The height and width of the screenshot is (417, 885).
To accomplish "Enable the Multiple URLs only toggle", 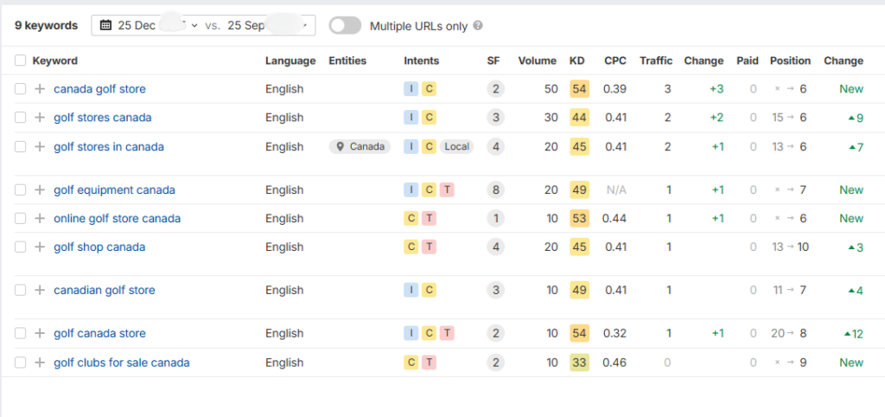I will (345, 26).
